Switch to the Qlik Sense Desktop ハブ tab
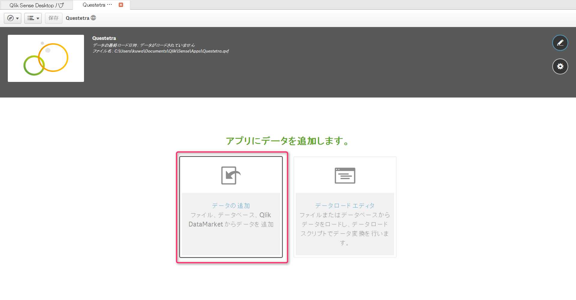The image size is (576, 300). coord(37,5)
